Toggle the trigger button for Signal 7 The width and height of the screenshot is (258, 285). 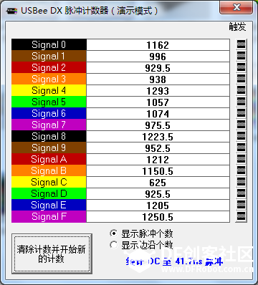point(241,125)
